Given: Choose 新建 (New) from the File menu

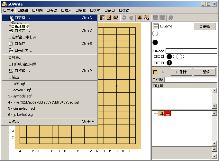Looking at the screenshot, I should click(x=50, y=18).
